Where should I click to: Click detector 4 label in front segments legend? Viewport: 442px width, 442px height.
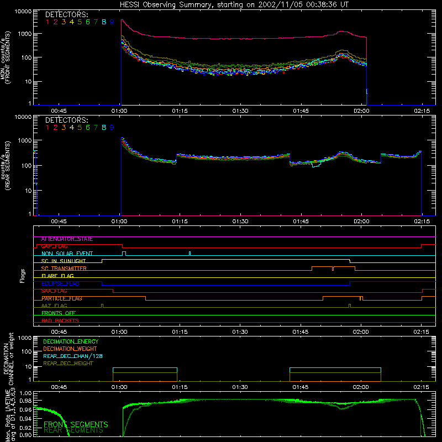(x=72, y=22)
